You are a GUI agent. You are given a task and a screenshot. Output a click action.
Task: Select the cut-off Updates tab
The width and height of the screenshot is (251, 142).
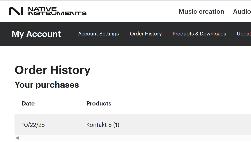[244, 34]
